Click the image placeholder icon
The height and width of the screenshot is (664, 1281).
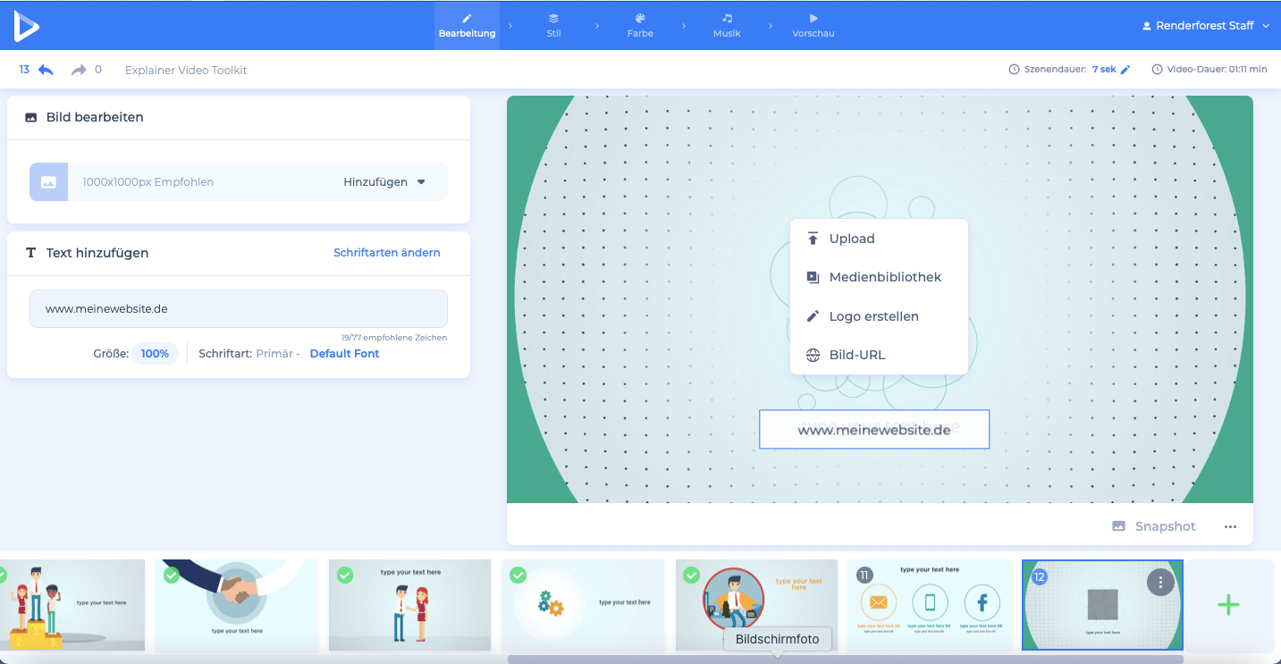(48, 182)
